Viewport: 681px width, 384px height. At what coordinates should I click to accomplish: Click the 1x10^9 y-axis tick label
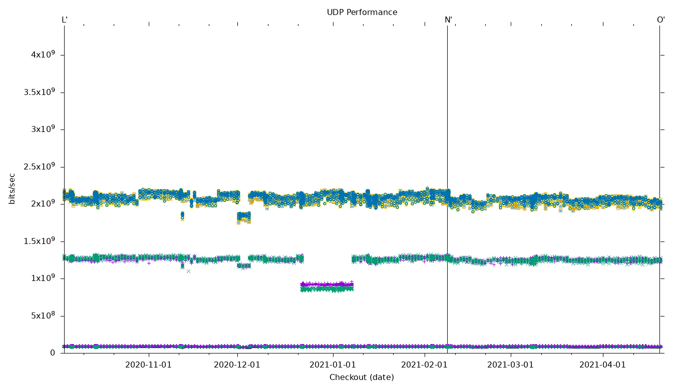pos(44,277)
